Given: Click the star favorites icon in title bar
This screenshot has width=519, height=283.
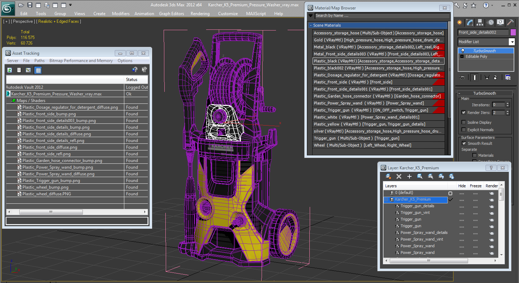Looking at the screenshot, I should tap(473, 5).
